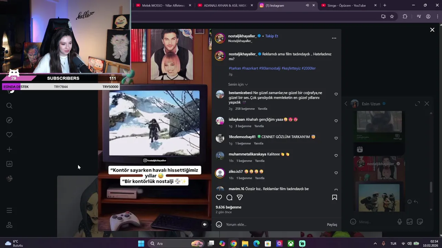Open the #hazırkart hashtag
442x248 pixels.
250,68
